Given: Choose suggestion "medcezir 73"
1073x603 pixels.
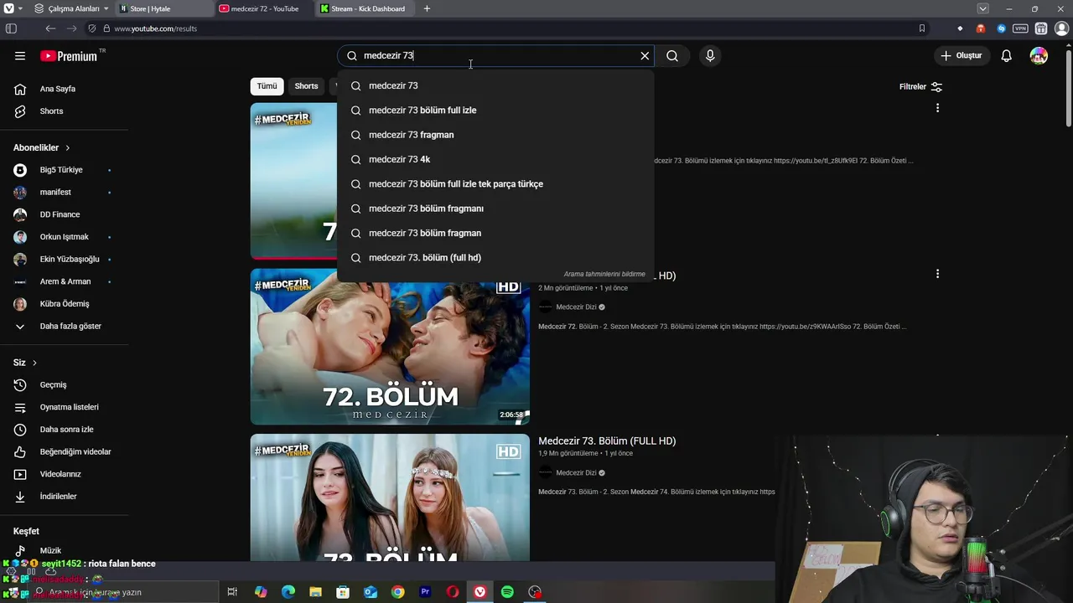Looking at the screenshot, I should point(495,85).
